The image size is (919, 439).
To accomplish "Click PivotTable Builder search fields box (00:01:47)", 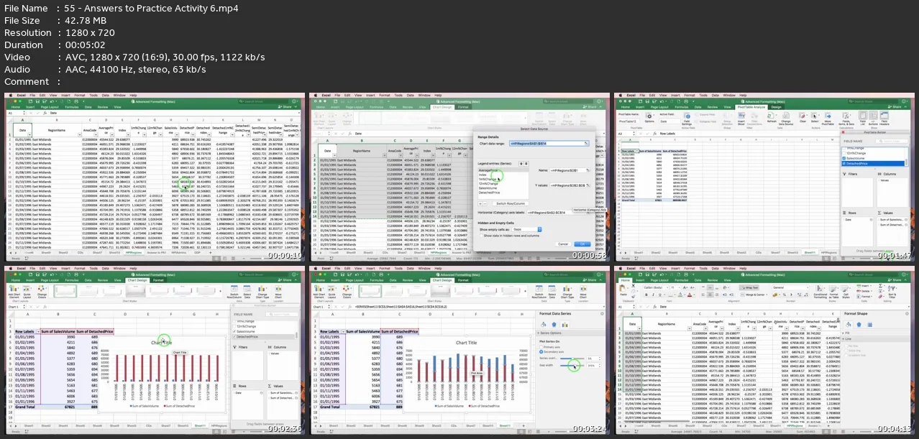I will (x=892, y=141).
